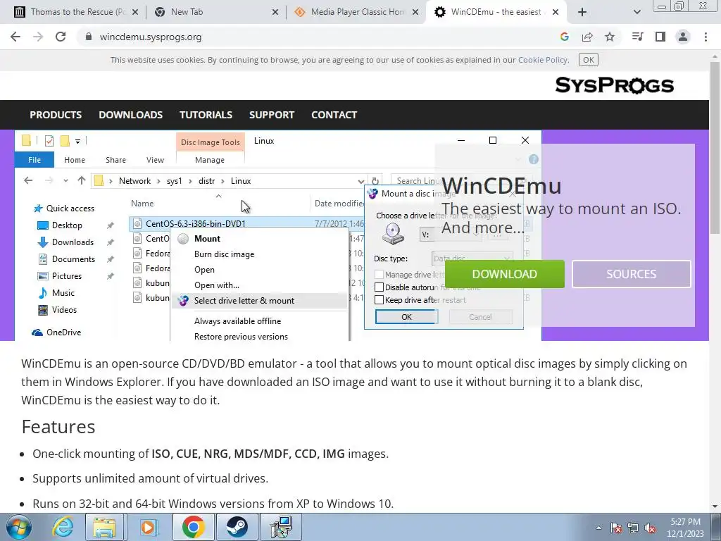The width and height of the screenshot is (721, 541).
Task: Click the drive letter V: combo box
Action: pyautogui.click(x=450, y=235)
